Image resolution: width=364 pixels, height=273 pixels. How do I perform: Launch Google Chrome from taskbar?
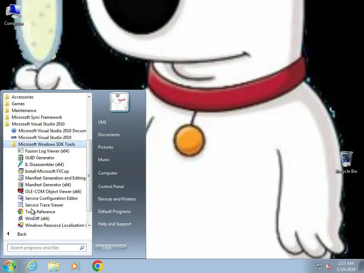coord(97,266)
